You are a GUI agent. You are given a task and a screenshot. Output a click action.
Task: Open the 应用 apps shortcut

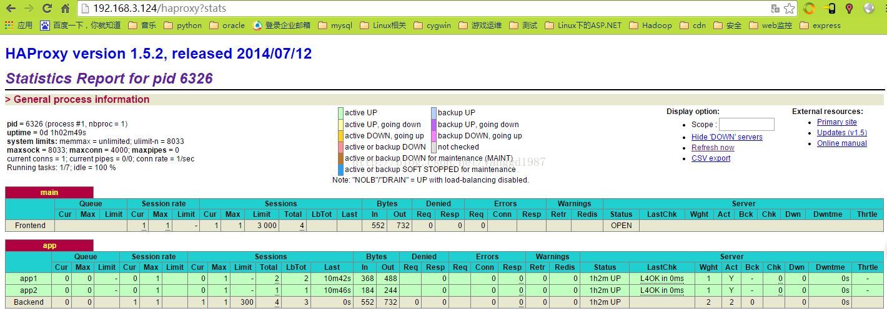[18, 26]
